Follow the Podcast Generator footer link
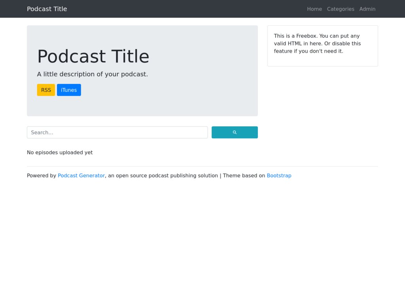The height and width of the screenshot is (304, 405). pyautogui.click(x=81, y=175)
